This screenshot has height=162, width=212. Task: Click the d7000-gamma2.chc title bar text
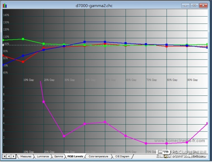click(x=94, y=6)
